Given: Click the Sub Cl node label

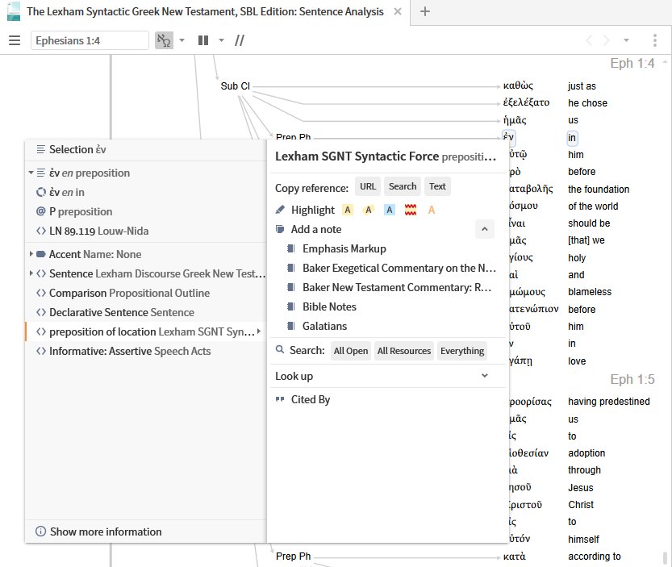Looking at the screenshot, I should pos(235,85).
